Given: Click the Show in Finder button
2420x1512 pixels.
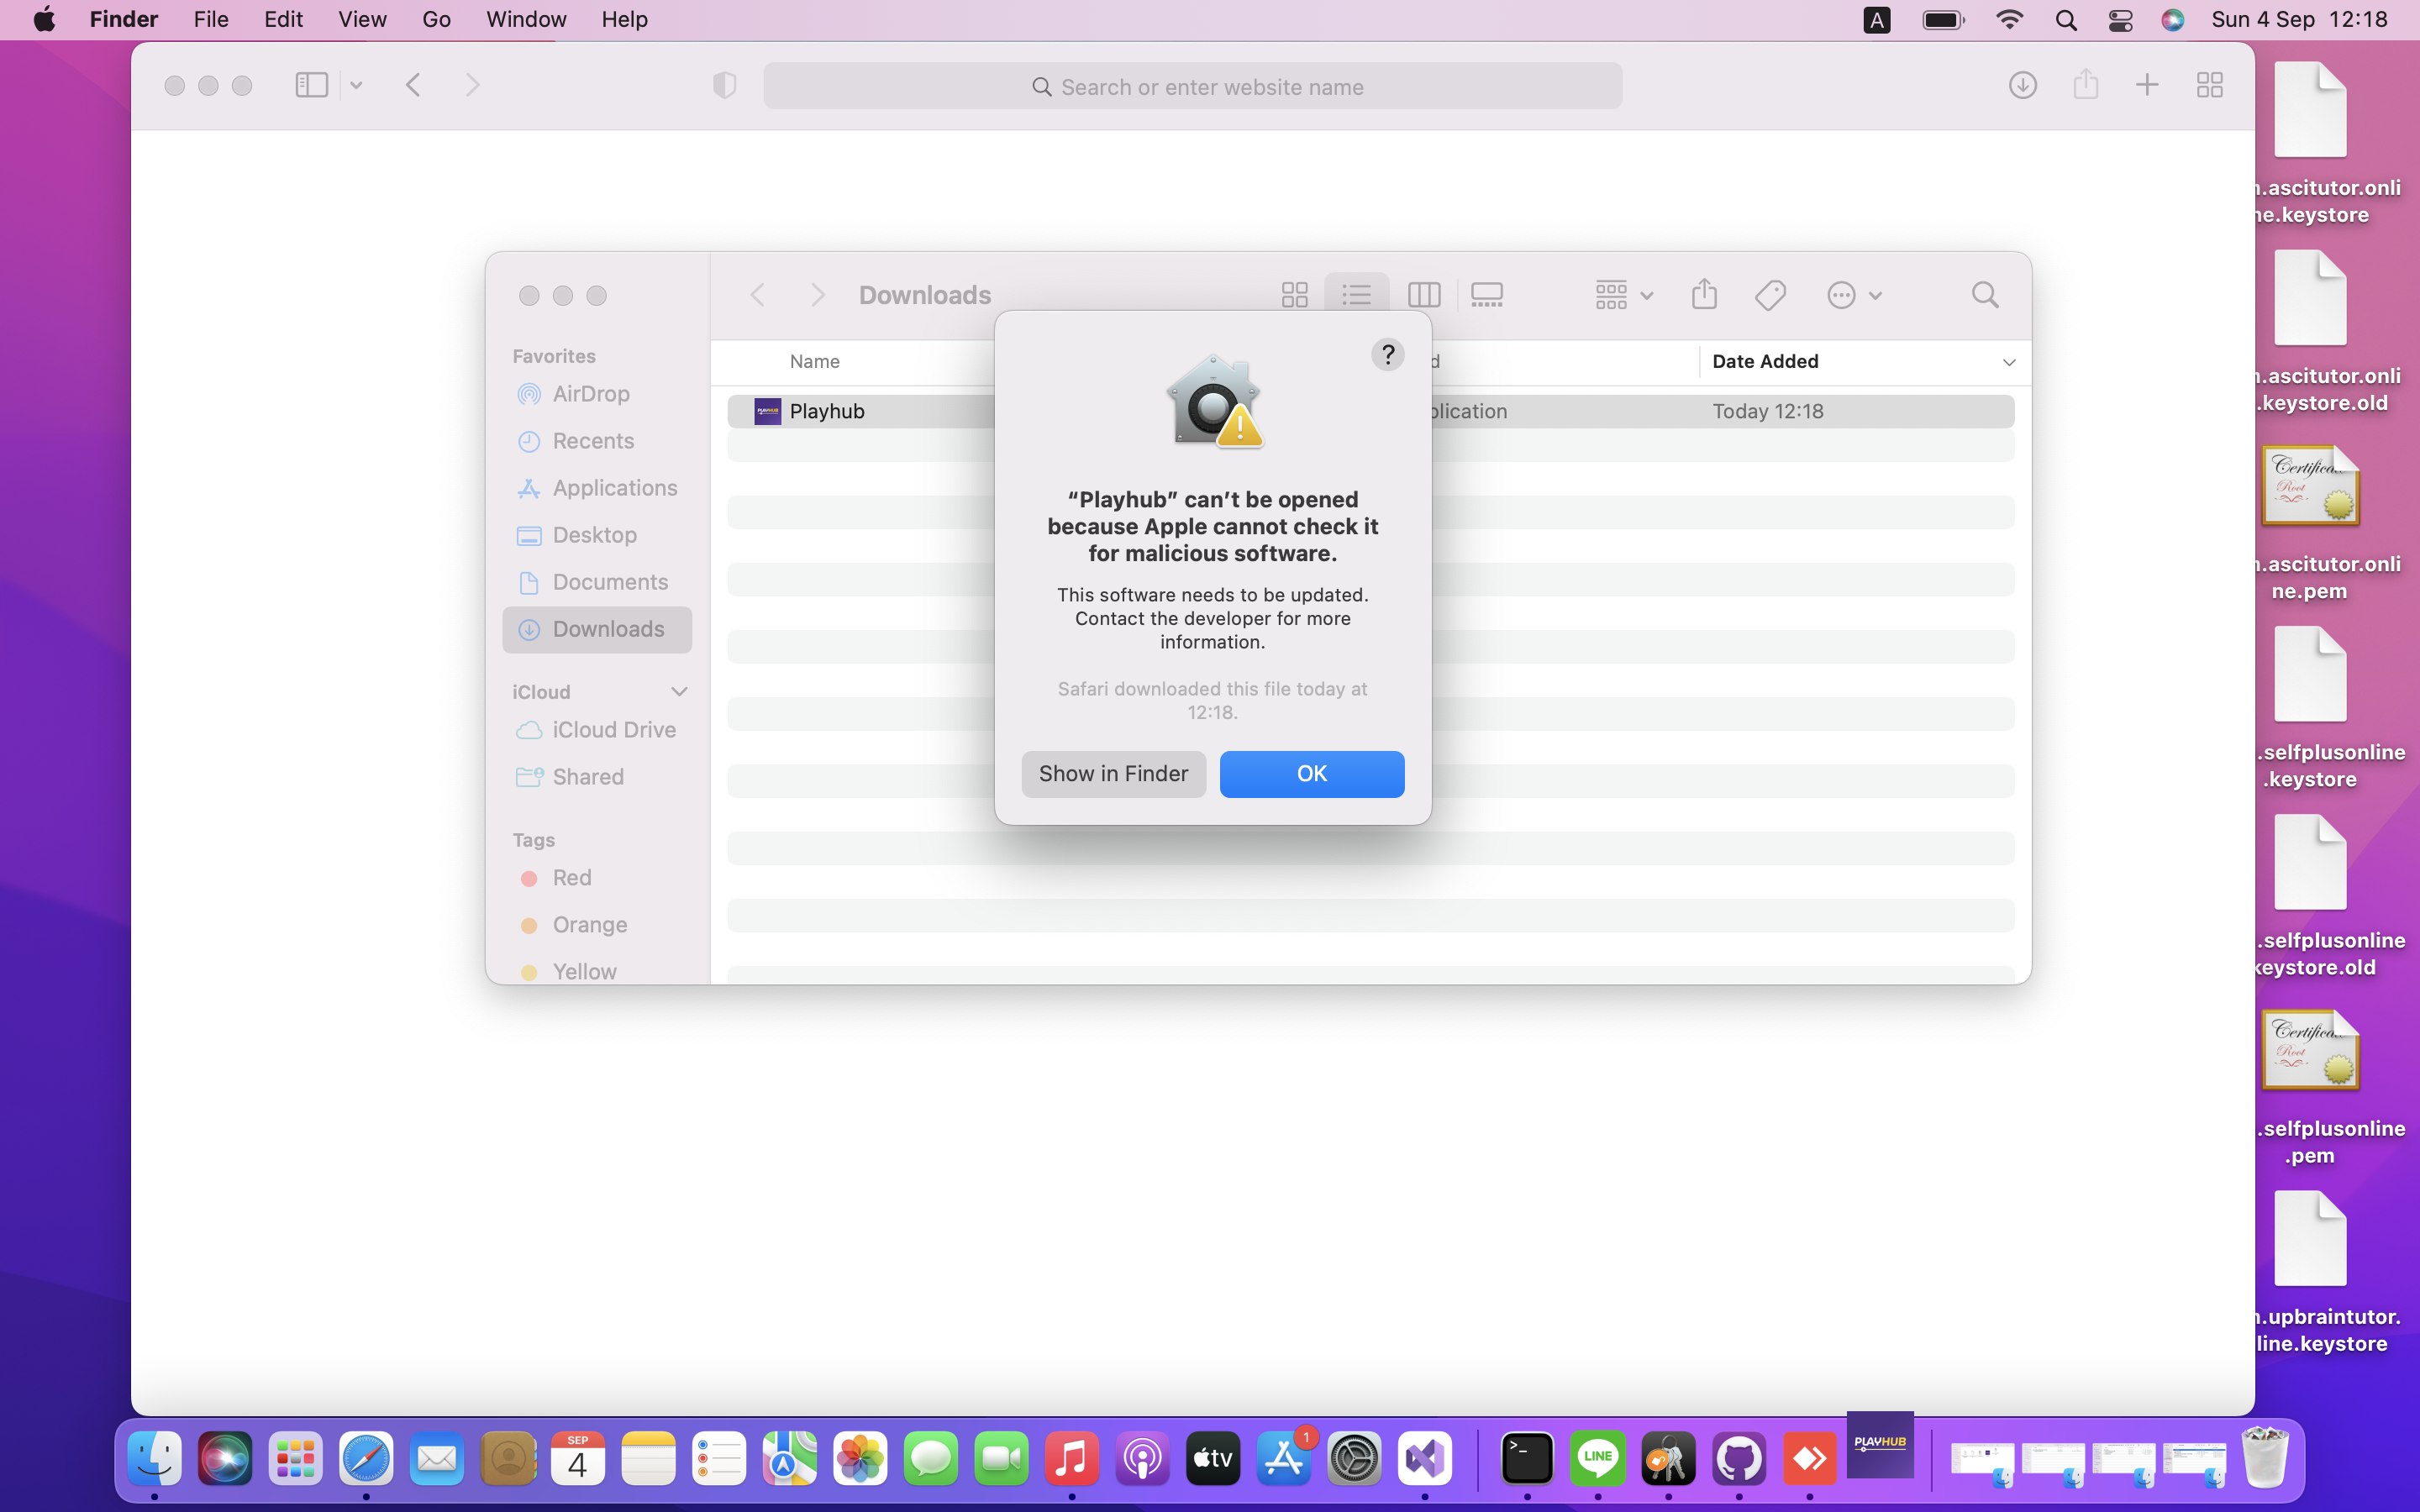Looking at the screenshot, I should pyautogui.click(x=1113, y=773).
